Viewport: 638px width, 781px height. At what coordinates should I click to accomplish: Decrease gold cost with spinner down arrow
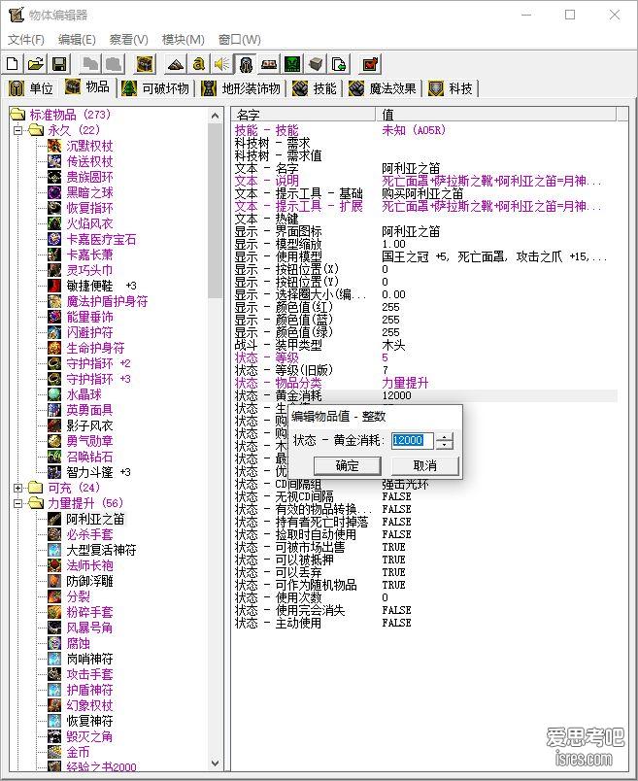coord(446,444)
